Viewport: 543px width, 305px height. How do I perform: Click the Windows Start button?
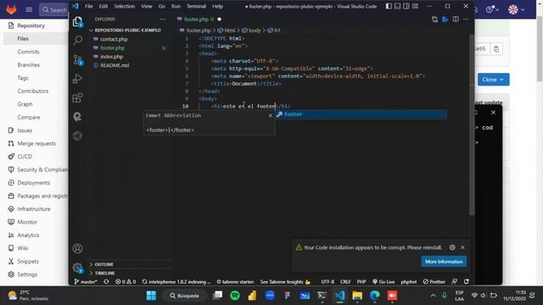click(x=151, y=296)
